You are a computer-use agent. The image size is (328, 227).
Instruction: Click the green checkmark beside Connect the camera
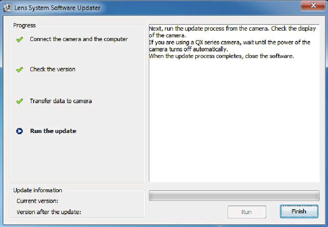[19, 40]
